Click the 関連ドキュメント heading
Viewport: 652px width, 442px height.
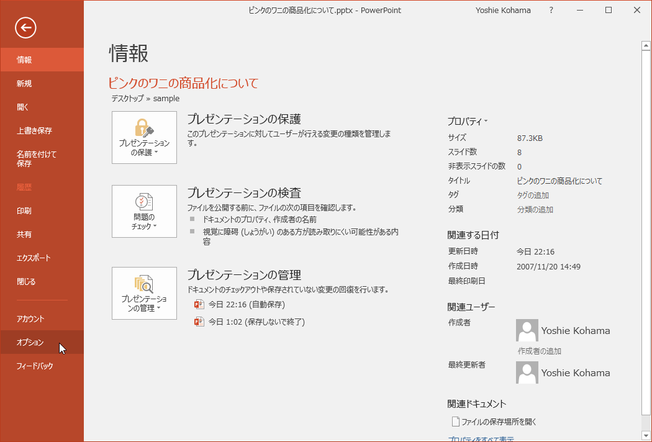[476, 404]
